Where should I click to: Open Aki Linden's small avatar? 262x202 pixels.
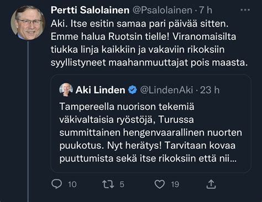66,89
